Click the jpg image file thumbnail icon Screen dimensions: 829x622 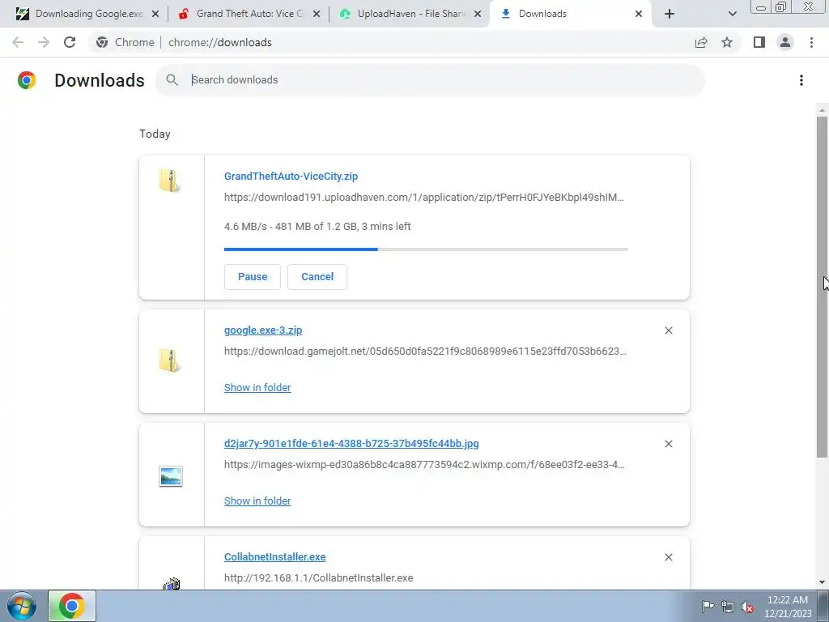(x=171, y=476)
